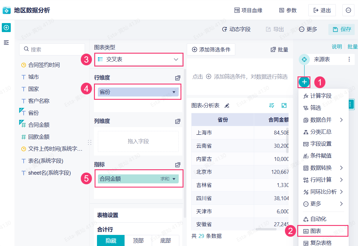Toggle the batch-select icon beside 列维度
This screenshot has width=358, height=246.
coord(178,121)
